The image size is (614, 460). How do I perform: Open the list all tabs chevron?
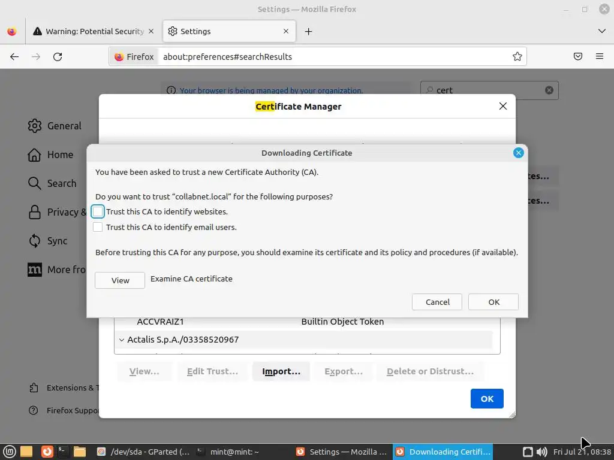coord(601,31)
